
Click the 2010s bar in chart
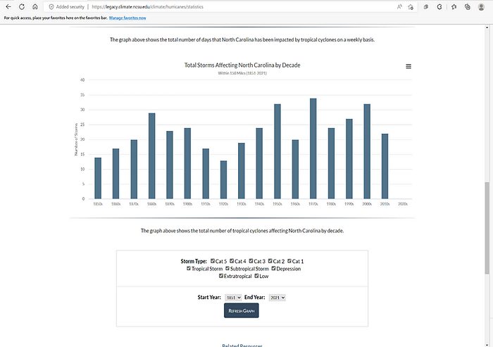click(x=385, y=166)
